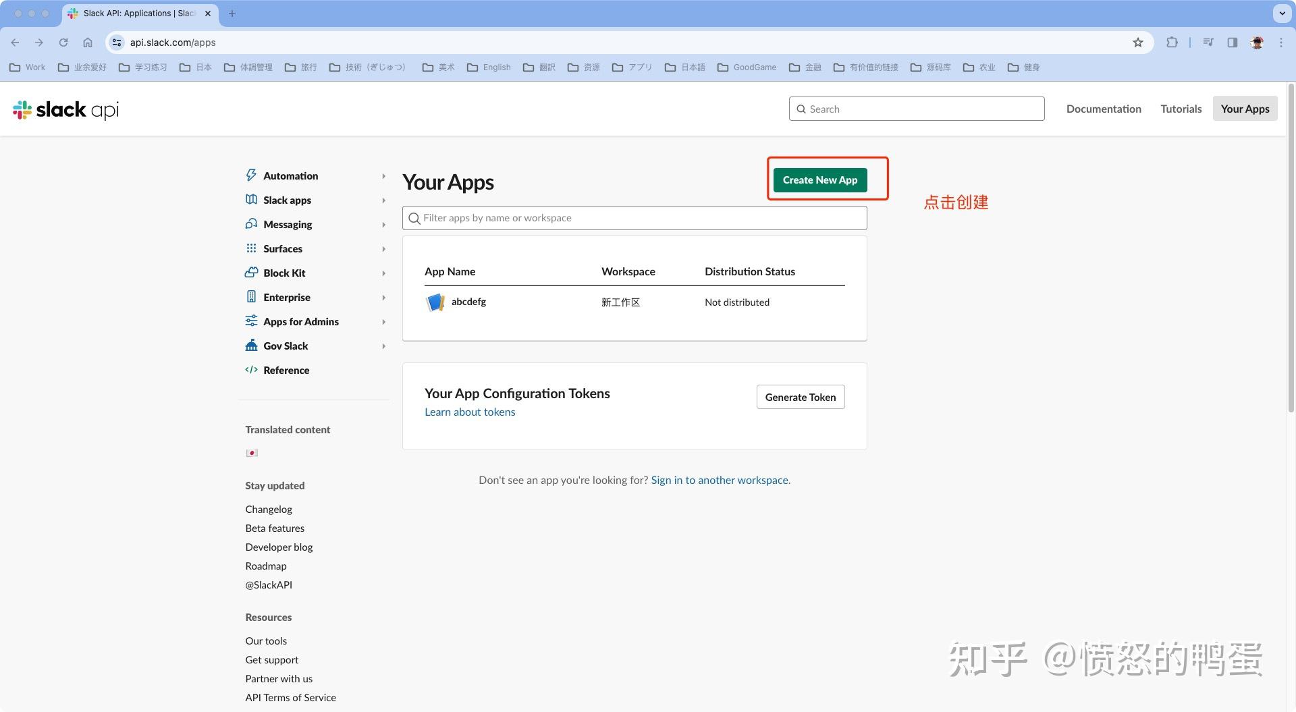This screenshot has height=712, width=1296.
Task: Toggle the browser side panel icon
Action: pyautogui.click(x=1233, y=43)
